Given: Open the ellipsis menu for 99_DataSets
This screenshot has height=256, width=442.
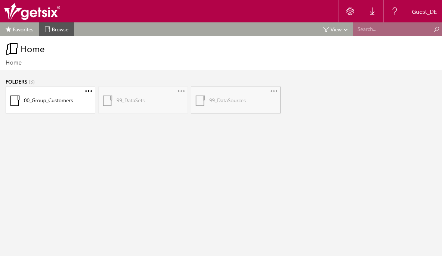Looking at the screenshot, I should tap(181, 91).
